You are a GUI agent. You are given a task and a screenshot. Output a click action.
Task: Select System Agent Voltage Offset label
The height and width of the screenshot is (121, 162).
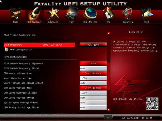[x=21, y=103]
